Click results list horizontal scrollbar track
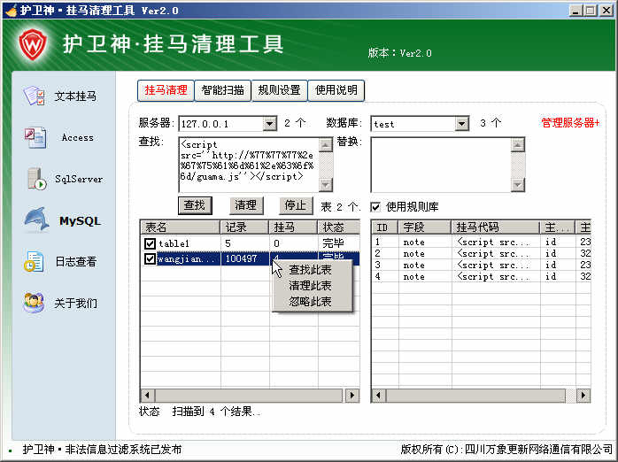The width and height of the screenshot is (618, 462). 571,396
